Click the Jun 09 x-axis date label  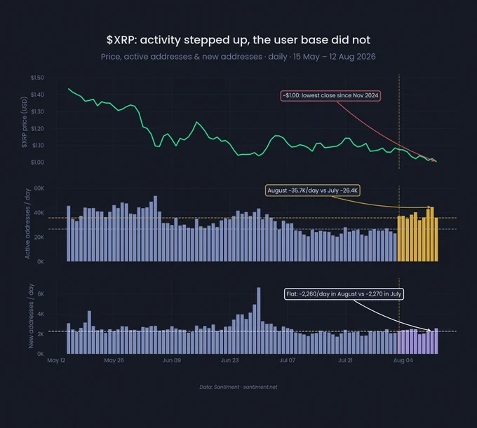[172, 361]
